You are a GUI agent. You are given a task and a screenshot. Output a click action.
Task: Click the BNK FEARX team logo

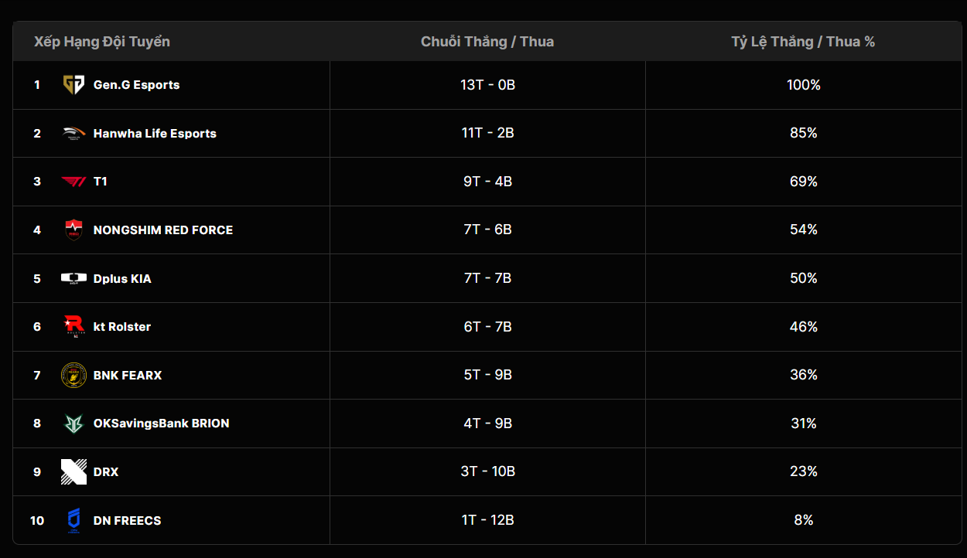click(73, 376)
